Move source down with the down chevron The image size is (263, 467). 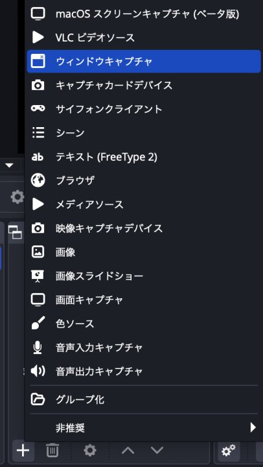(157, 450)
